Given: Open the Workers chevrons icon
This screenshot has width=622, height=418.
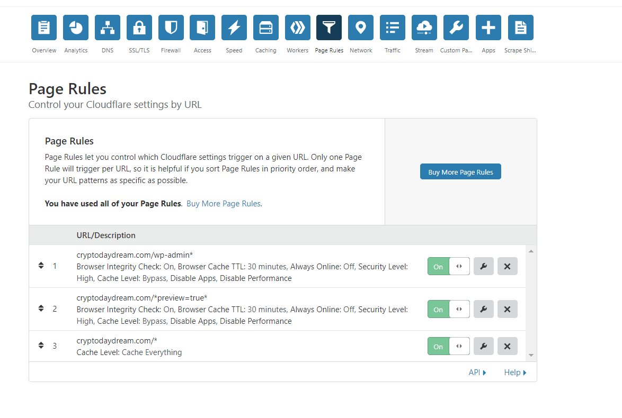Looking at the screenshot, I should click(x=298, y=28).
